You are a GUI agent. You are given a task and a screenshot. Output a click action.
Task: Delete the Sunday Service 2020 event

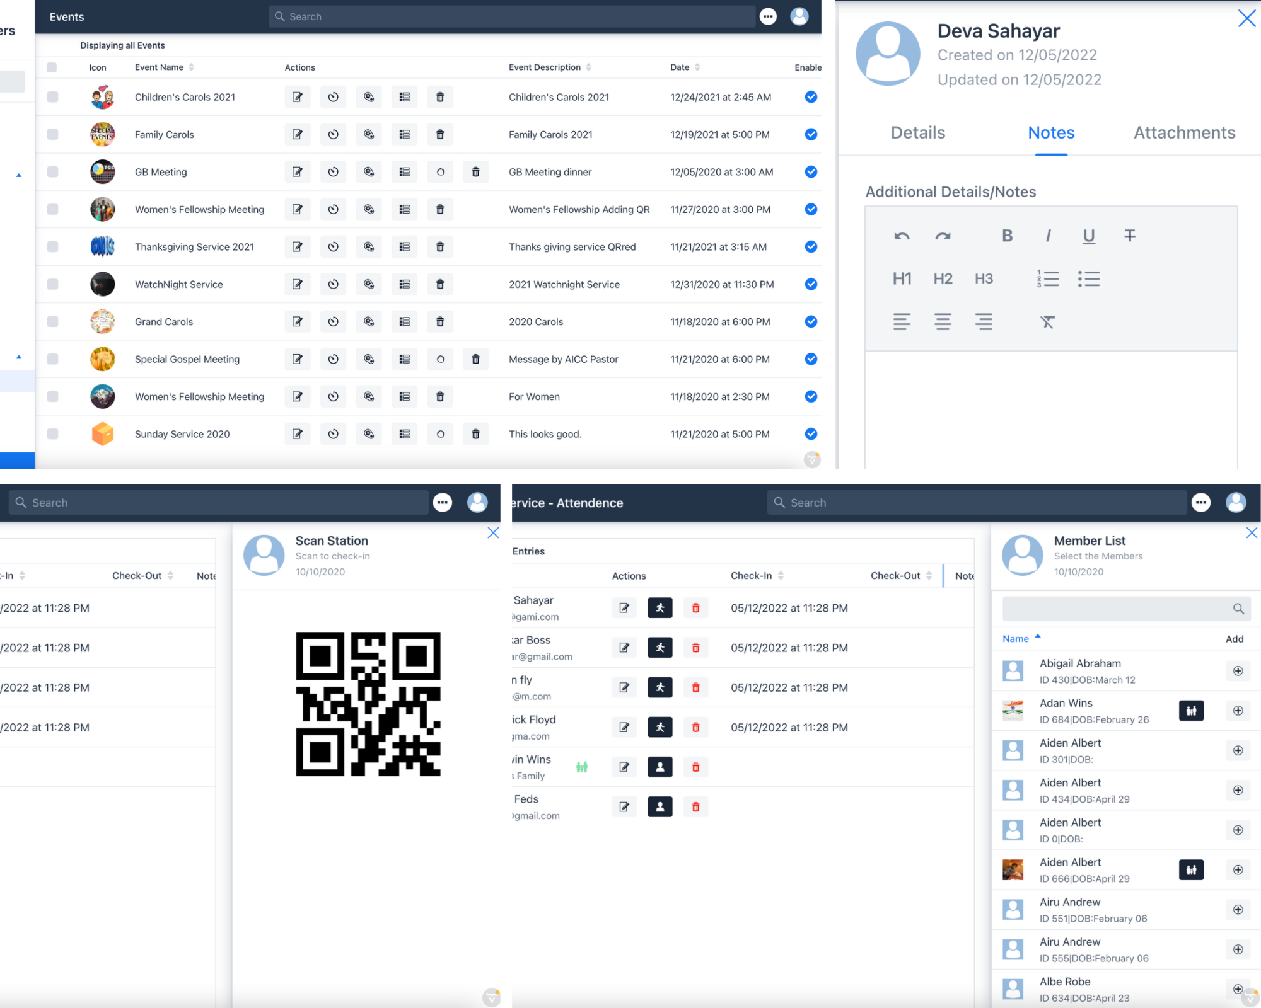(476, 434)
